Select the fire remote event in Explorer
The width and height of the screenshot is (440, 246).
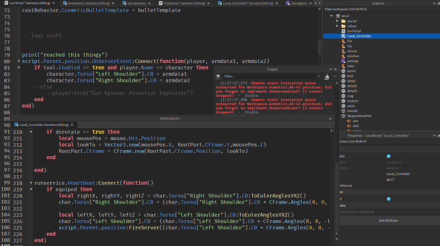tap(349, 41)
